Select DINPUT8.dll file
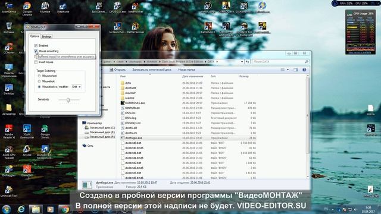The image size is (381, 214). tap(132, 108)
